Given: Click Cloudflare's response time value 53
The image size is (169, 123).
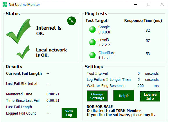Looking at the screenshot, I should click(x=148, y=54).
